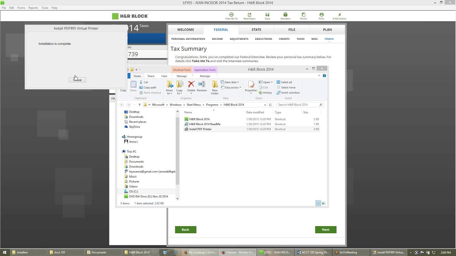Click Programs in the address breadcrumb
The width and height of the screenshot is (456, 256).
(x=212, y=105)
